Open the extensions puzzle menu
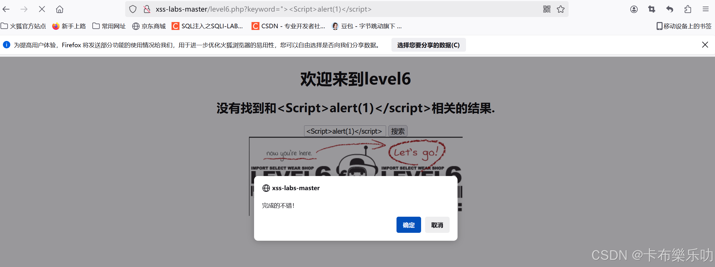Screen dimensions: 715x267 click(688, 9)
